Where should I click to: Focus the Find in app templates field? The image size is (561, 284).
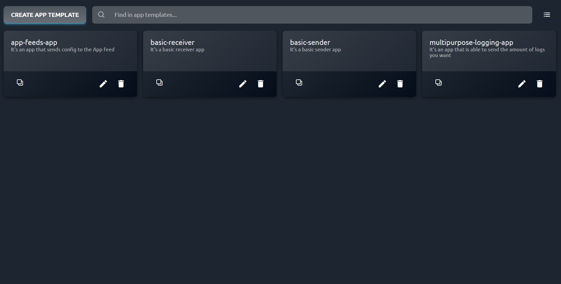[312, 15]
